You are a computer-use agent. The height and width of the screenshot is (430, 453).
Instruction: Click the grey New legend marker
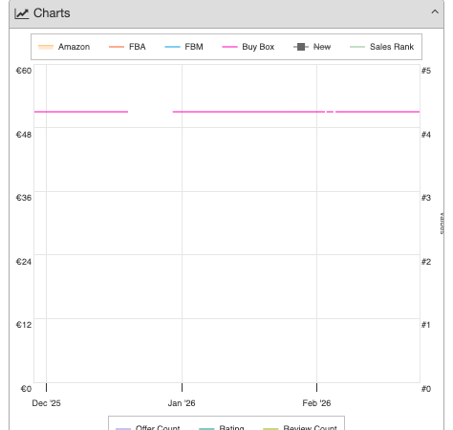tap(301, 47)
